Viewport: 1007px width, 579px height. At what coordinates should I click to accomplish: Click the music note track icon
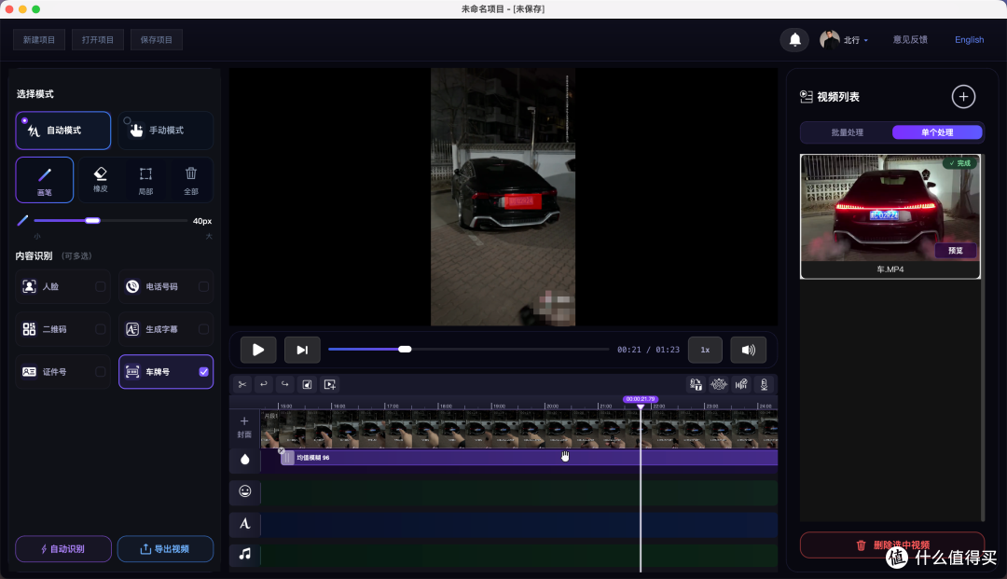(244, 553)
